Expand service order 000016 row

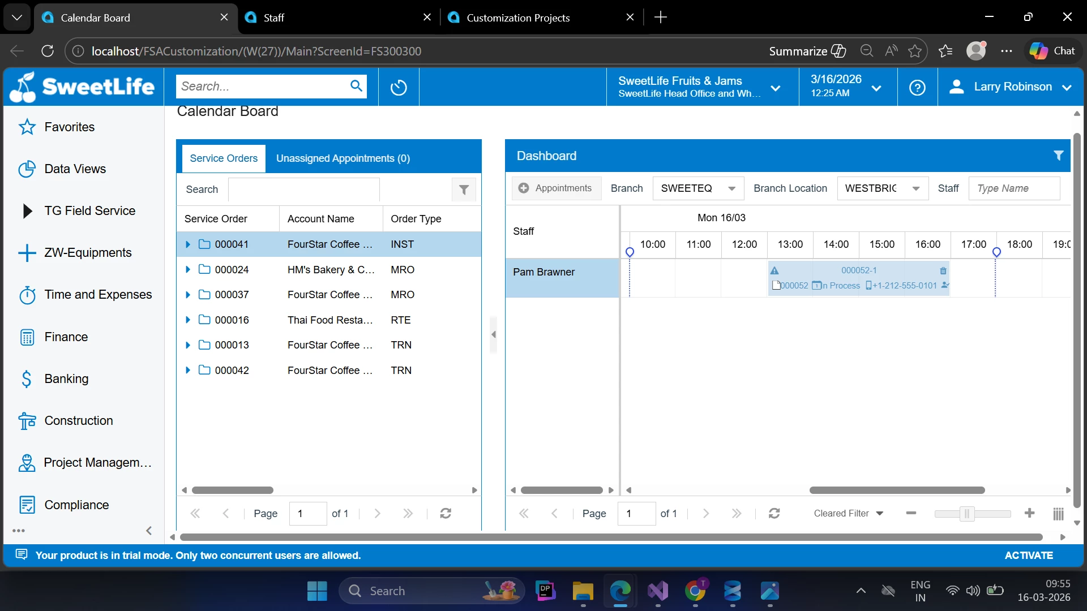[188, 320]
